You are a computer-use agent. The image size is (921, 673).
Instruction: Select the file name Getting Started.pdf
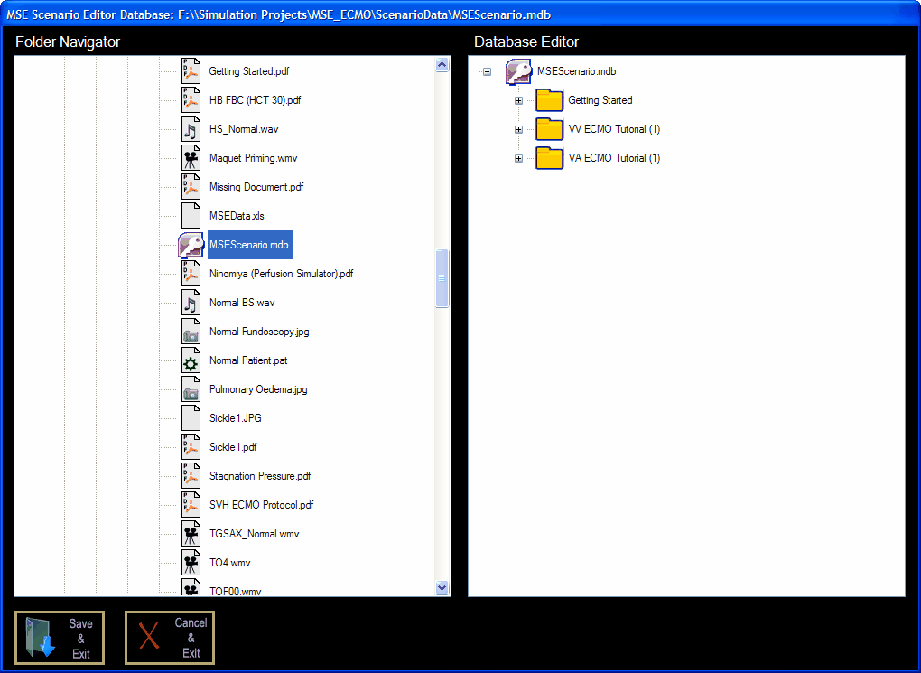pyautogui.click(x=249, y=71)
